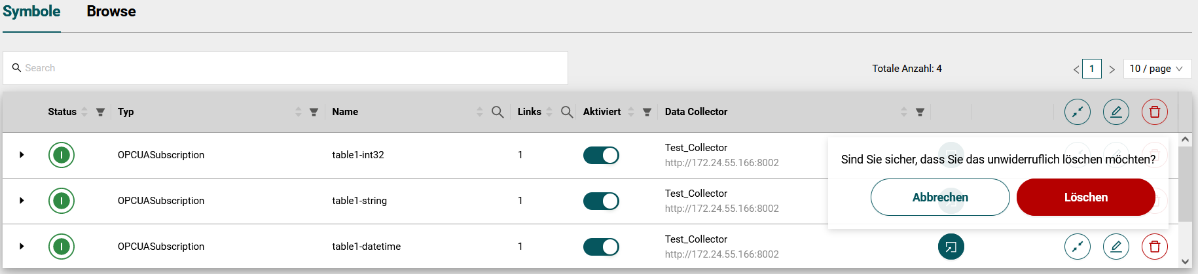Click the header edit pencil icon
Viewport: 1198px width, 274px height.
(1116, 112)
